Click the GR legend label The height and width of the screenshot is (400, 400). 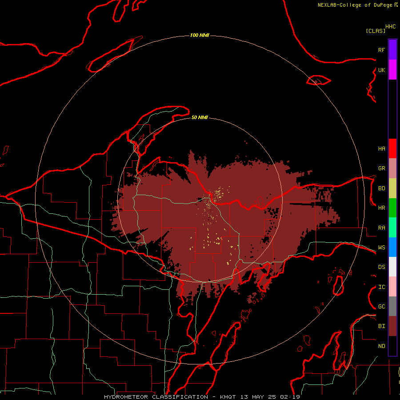pos(381,168)
